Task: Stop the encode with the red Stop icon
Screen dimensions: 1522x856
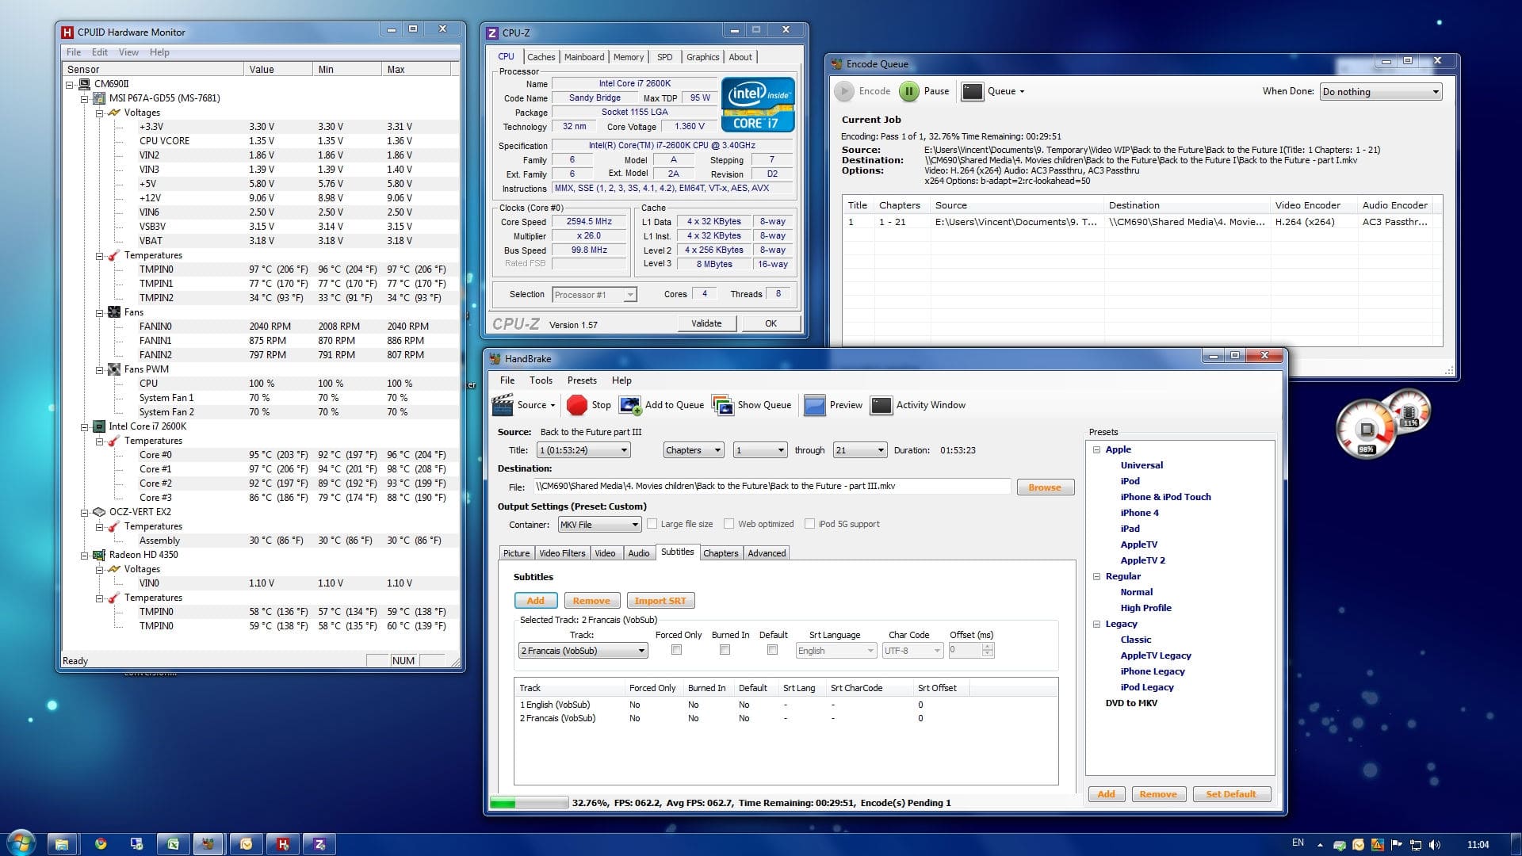Action: pos(577,405)
